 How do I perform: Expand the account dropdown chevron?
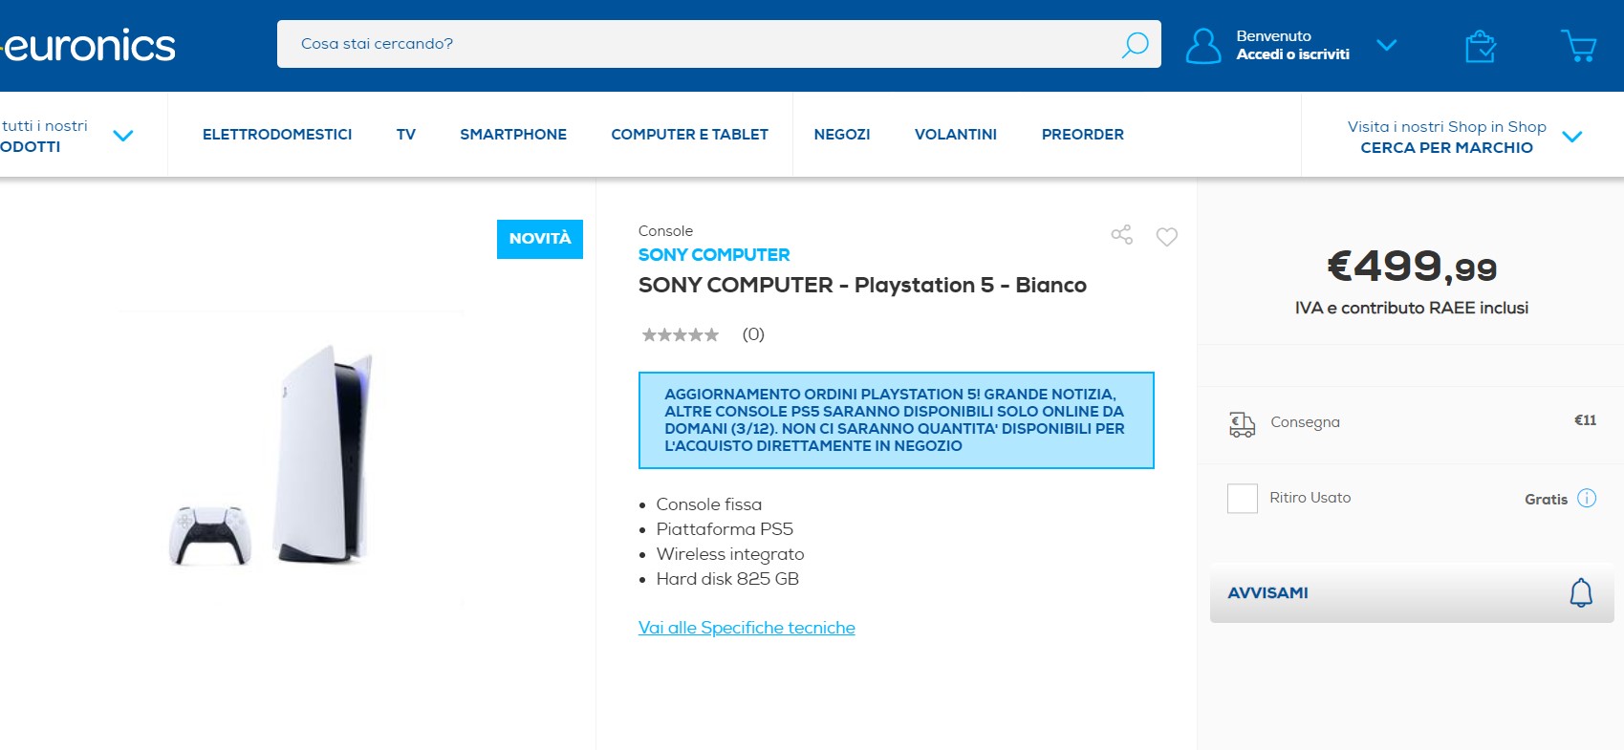(x=1387, y=45)
